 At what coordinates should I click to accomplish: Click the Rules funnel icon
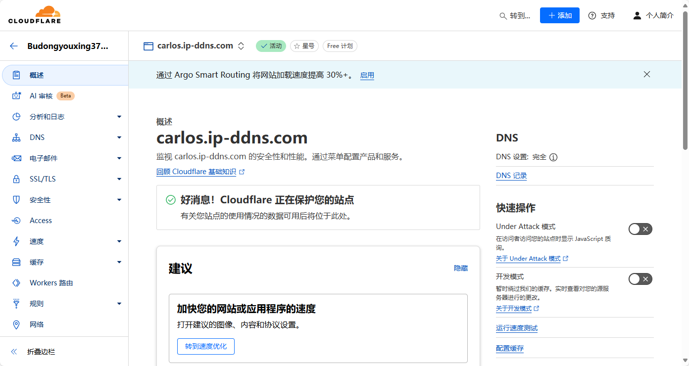[x=16, y=304]
